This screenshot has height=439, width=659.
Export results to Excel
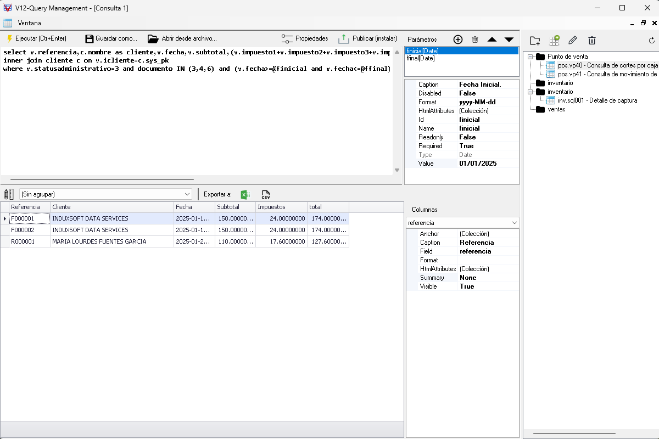(x=245, y=194)
